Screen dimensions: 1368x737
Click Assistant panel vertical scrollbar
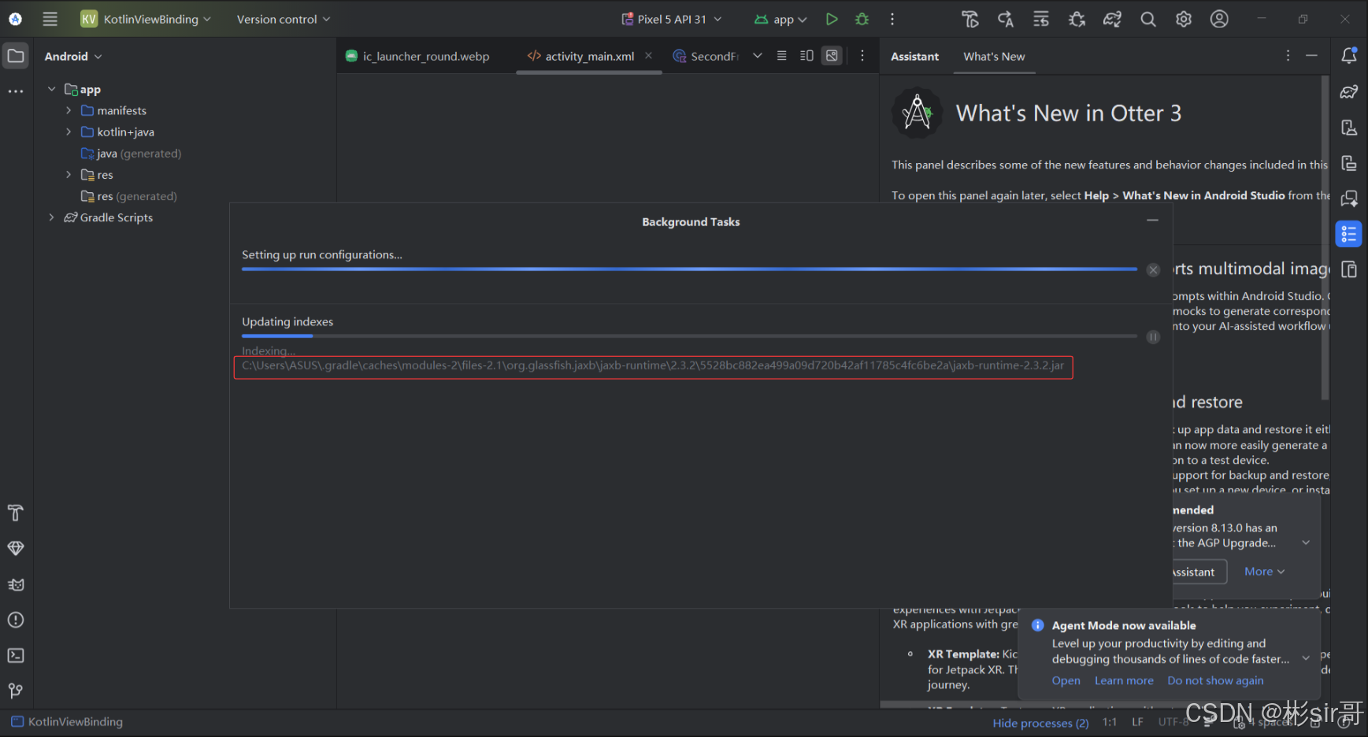1325,238
